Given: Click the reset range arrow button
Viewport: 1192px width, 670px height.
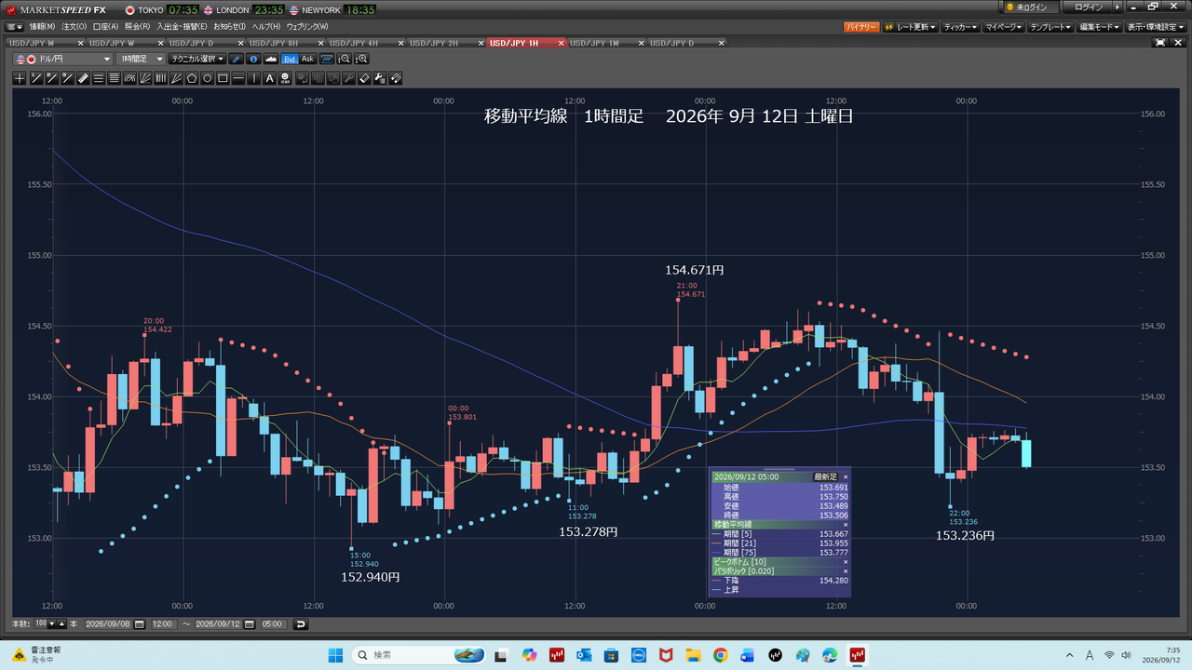Looking at the screenshot, I should pos(301,623).
